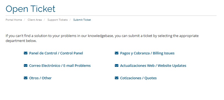Viewport: 224px width, 100px height.
Task: Click the envelope icon next to Pagos y Cobranza
Action: click(x=117, y=53)
